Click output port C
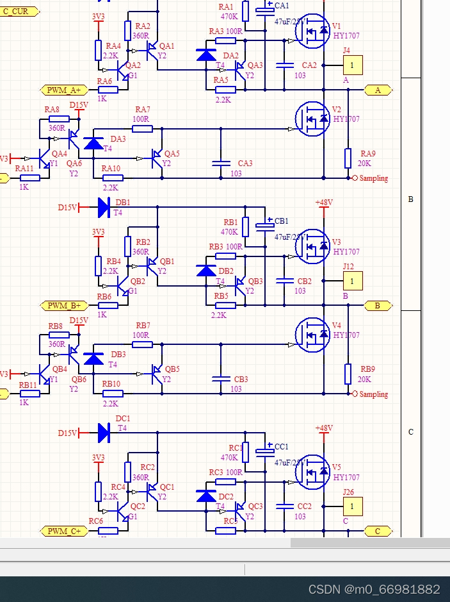450x602 pixels. [378, 531]
